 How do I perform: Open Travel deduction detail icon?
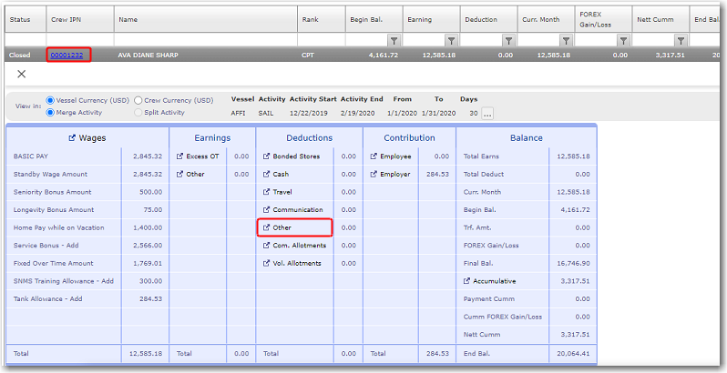266,192
